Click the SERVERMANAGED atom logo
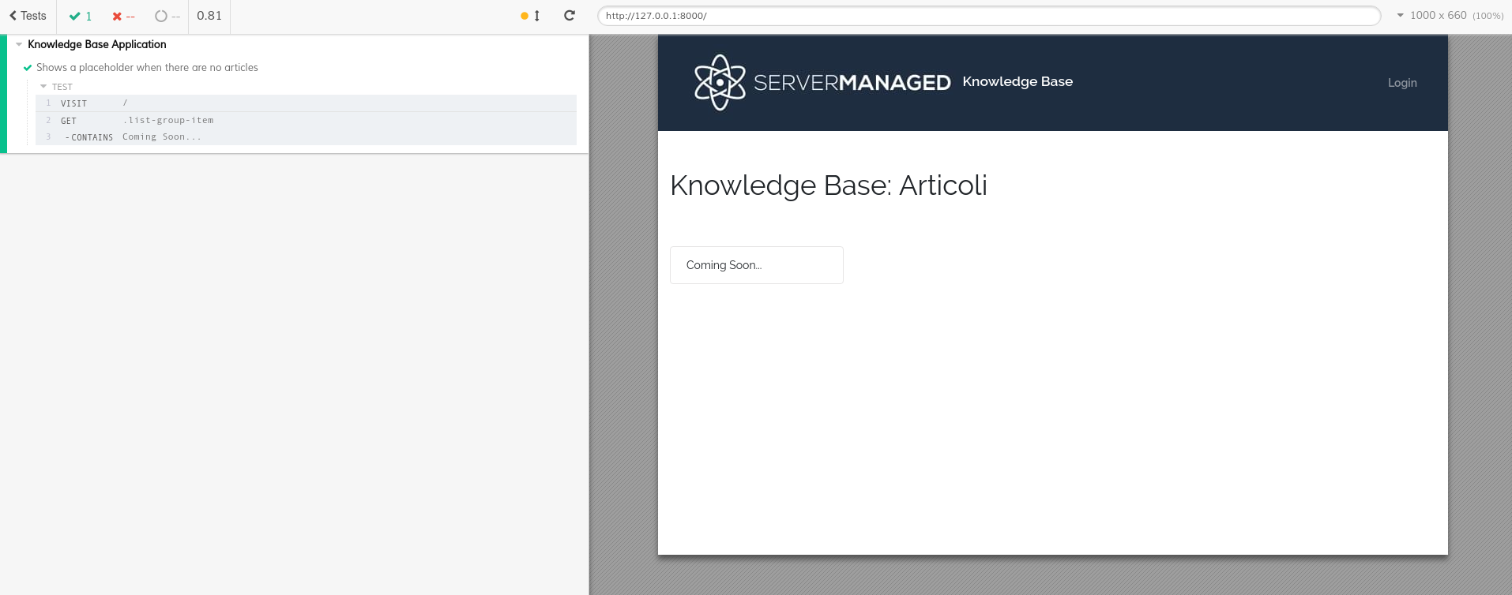Viewport: 1512px width, 595px height. tap(719, 81)
